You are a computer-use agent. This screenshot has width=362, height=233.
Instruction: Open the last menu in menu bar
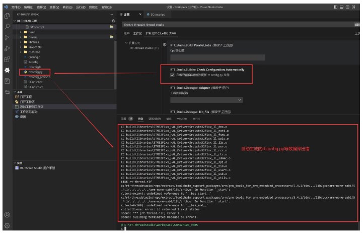(x=107, y=7)
